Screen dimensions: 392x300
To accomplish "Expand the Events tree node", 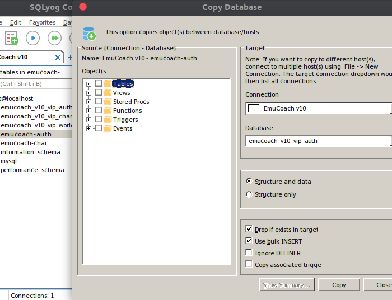I will [88, 129].
